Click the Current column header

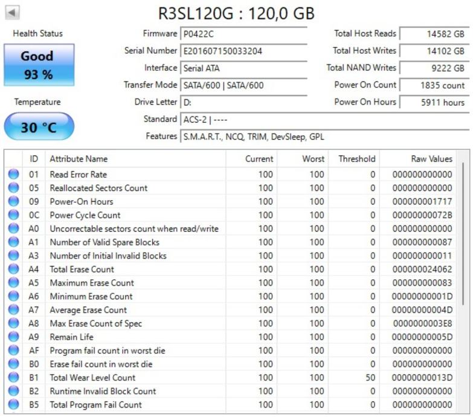(251, 159)
